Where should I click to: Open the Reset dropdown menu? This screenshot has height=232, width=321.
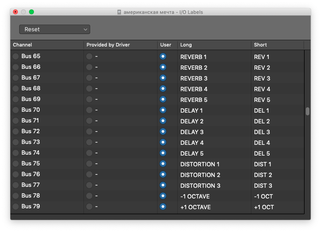[54, 30]
